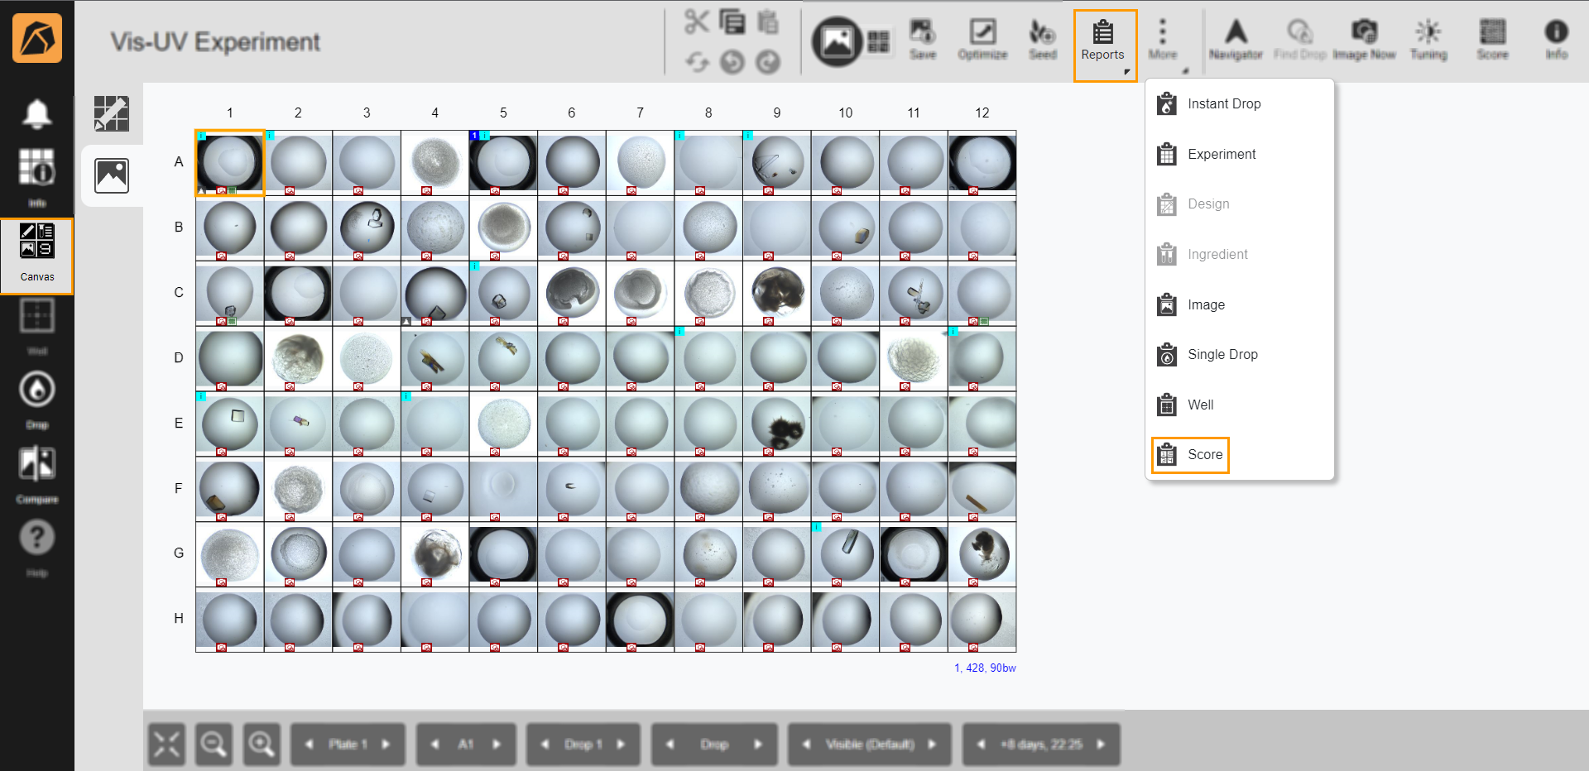Click the notifications bell icon
1589x771 pixels.
36,113
